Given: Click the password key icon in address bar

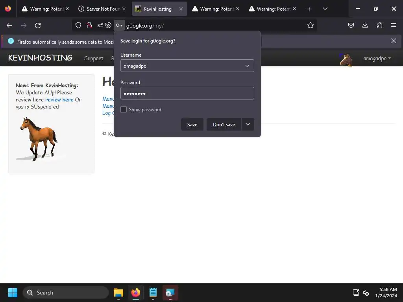Looking at the screenshot, I should click(x=119, y=25).
